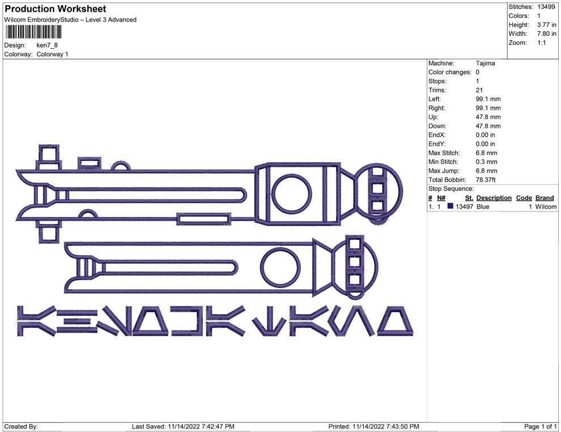
Task: Click the 'Printed: 11/14/2022 7:43:50 PM' text
Action: tap(374, 426)
